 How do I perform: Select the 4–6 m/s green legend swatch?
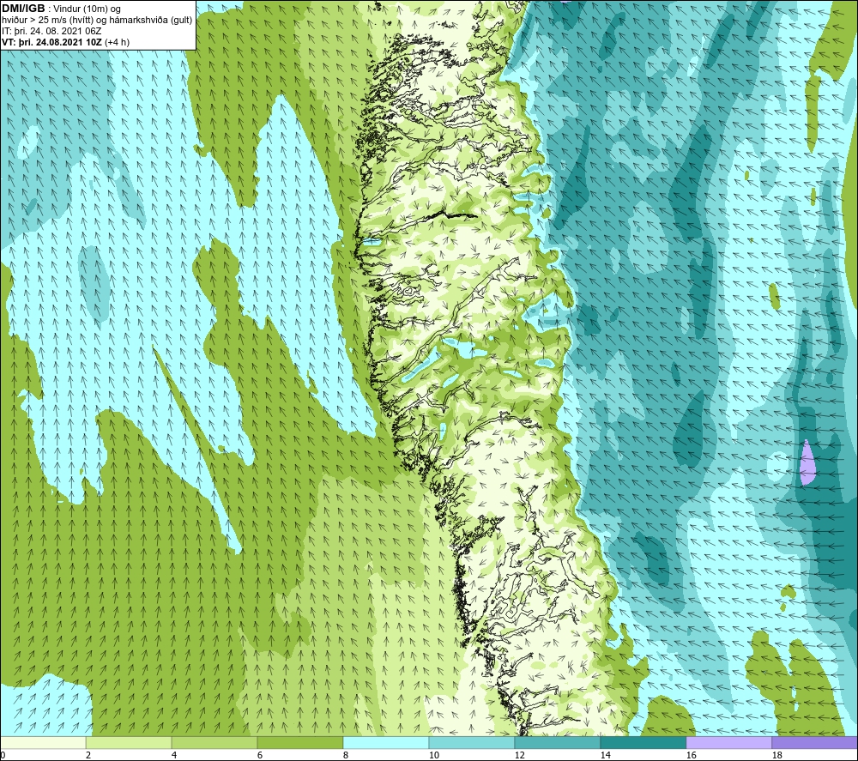click(214, 742)
